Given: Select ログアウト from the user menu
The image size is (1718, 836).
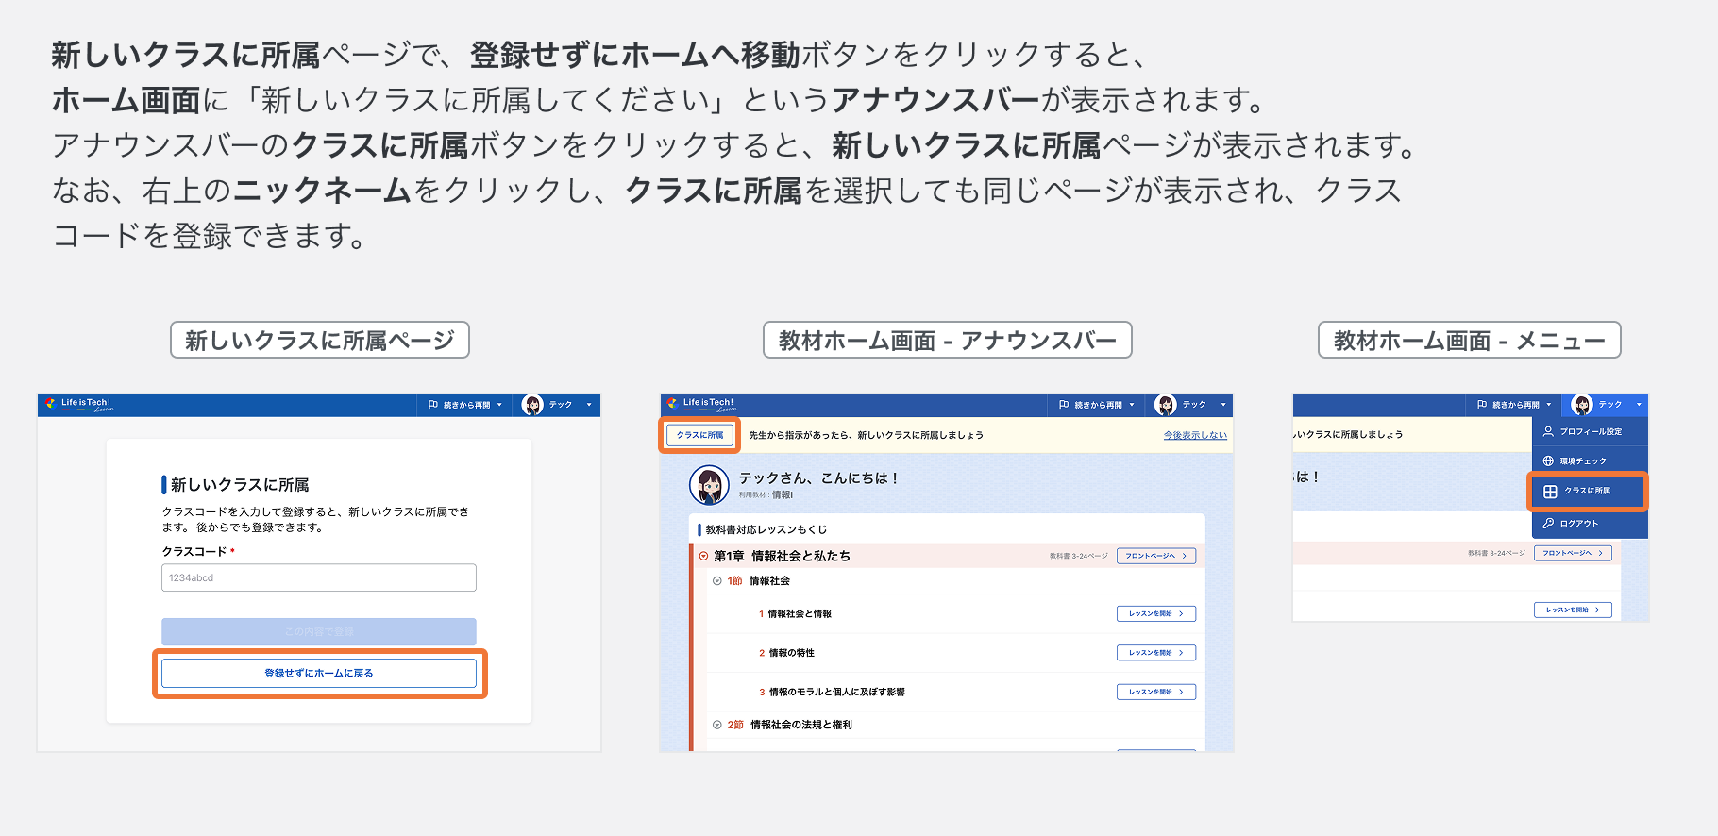Looking at the screenshot, I should (1590, 523).
